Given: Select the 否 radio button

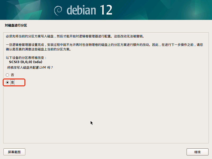Looking at the screenshot, I should click(7, 75).
